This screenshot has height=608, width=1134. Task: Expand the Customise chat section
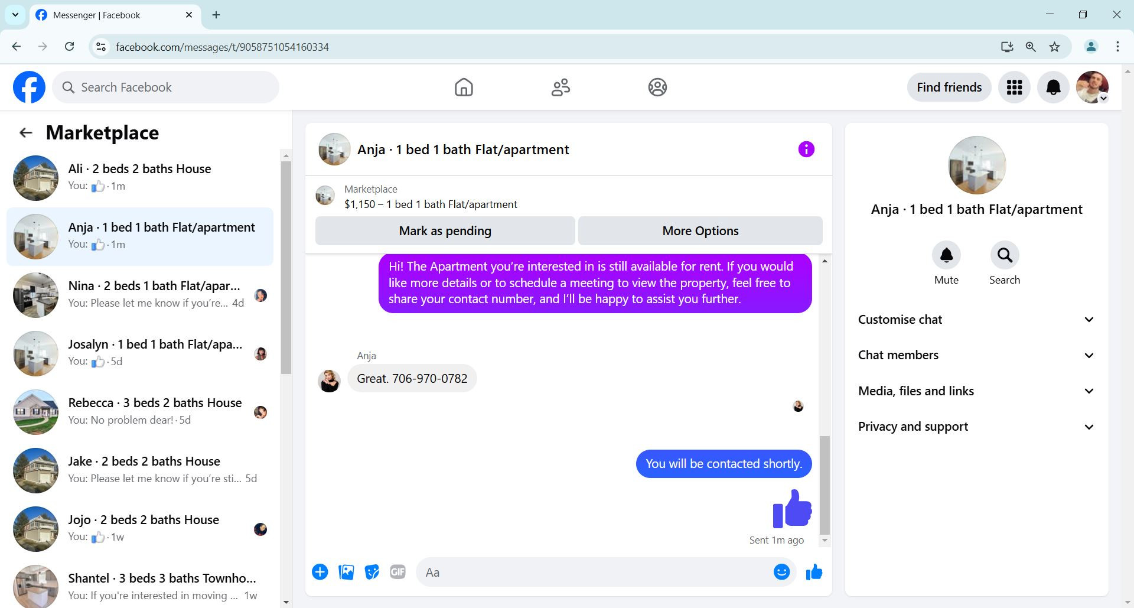[976, 320]
